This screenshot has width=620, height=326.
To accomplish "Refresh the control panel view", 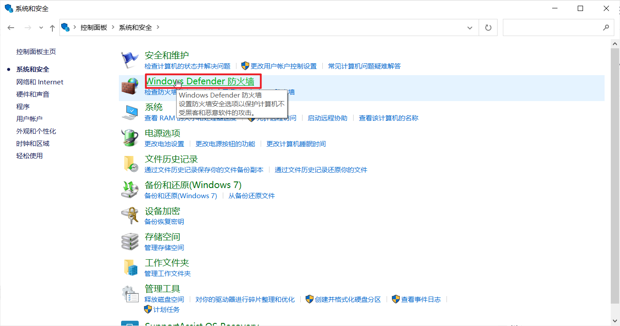I will click(x=488, y=27).
